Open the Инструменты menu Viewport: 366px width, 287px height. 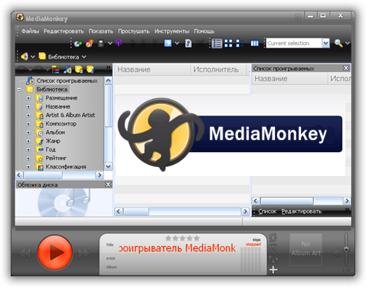[x=172, y=31]
